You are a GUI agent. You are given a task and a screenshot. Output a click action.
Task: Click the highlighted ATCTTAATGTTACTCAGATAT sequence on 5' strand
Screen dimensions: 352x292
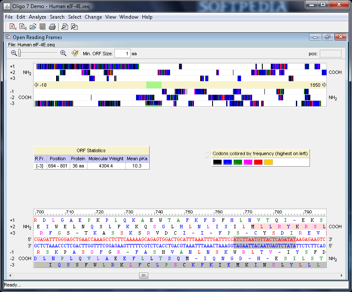[x=265, y=239]
